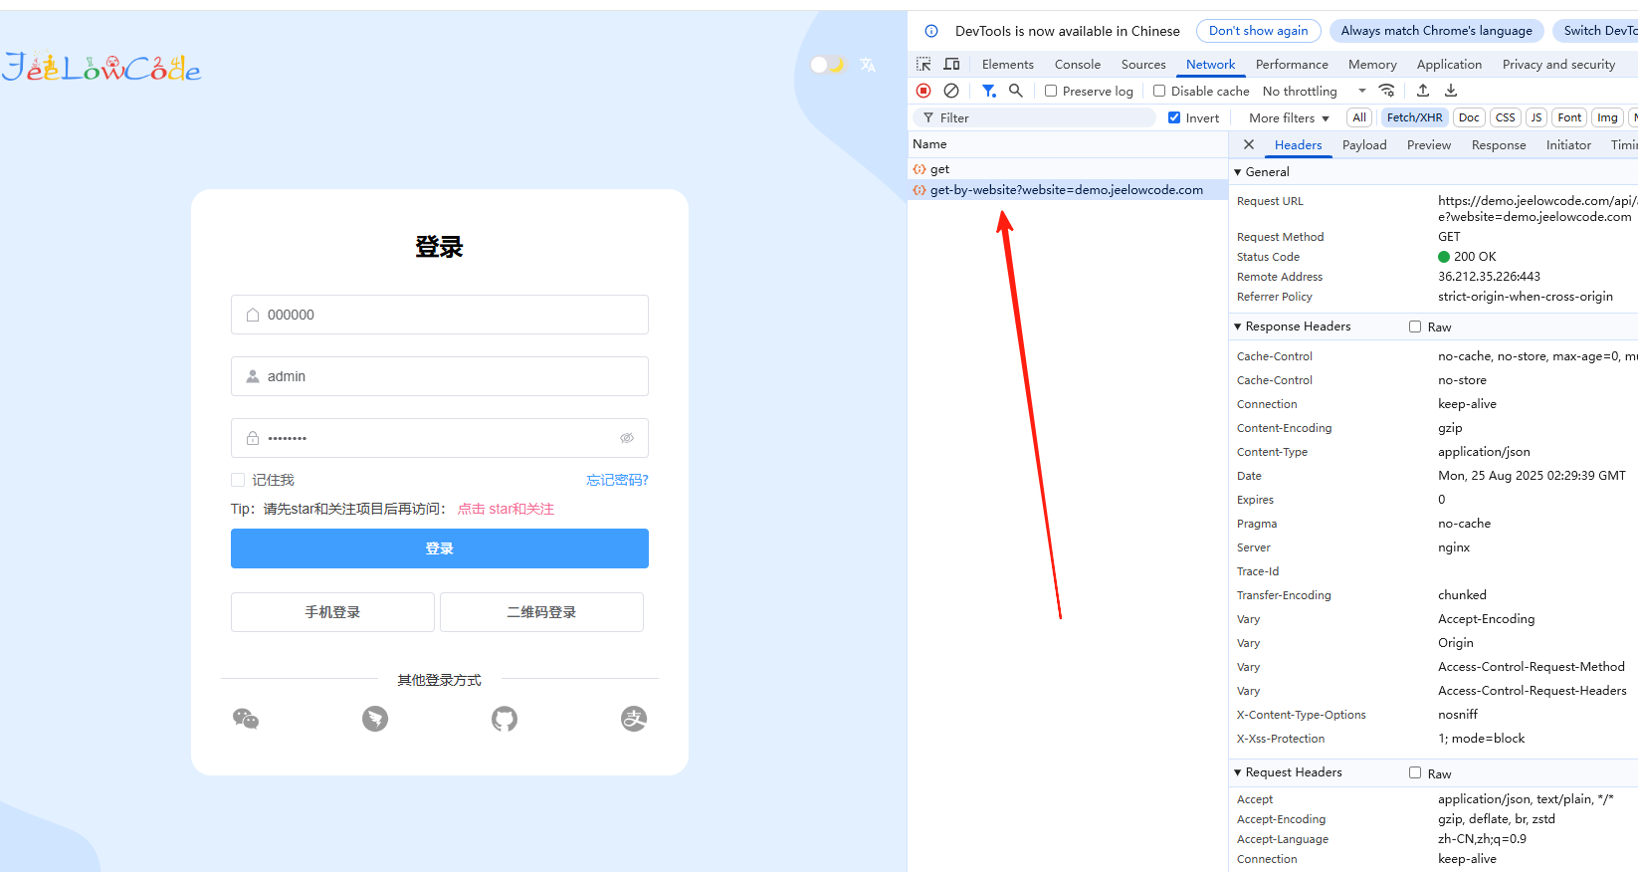
Task: Open the Preview tab
Action: (1429, 144)
